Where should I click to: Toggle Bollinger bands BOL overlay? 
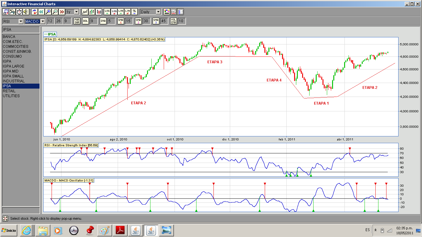click(86, 21)
